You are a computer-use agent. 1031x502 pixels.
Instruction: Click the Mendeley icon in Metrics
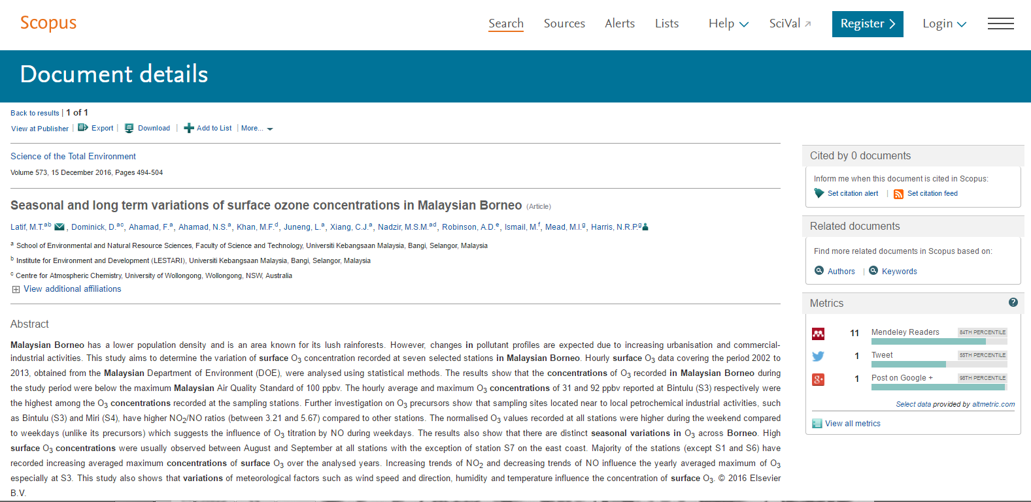[818, 334]
